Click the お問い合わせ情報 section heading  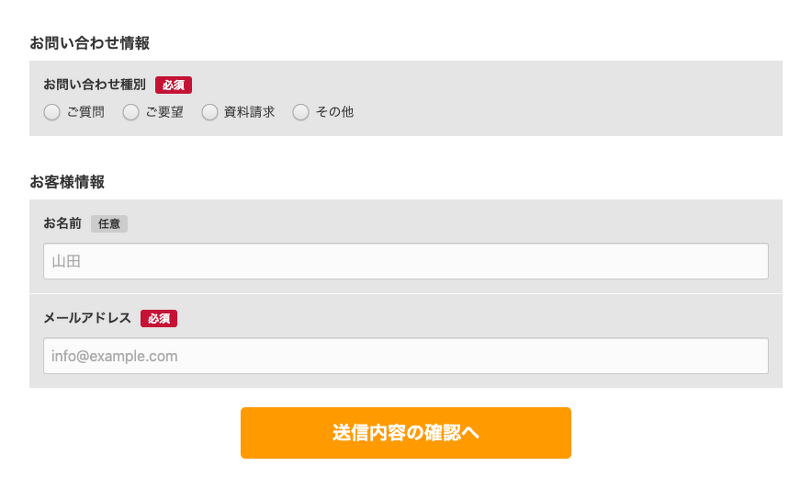click(90, 42)
